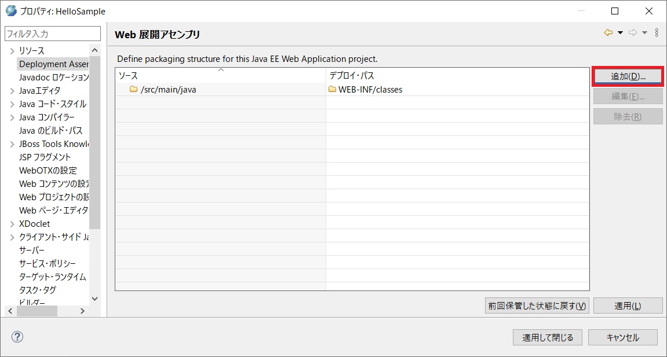The image size is (667, 357).
Task: Select JSP フラグメント in the sidebar
Action: pos(45,157)
